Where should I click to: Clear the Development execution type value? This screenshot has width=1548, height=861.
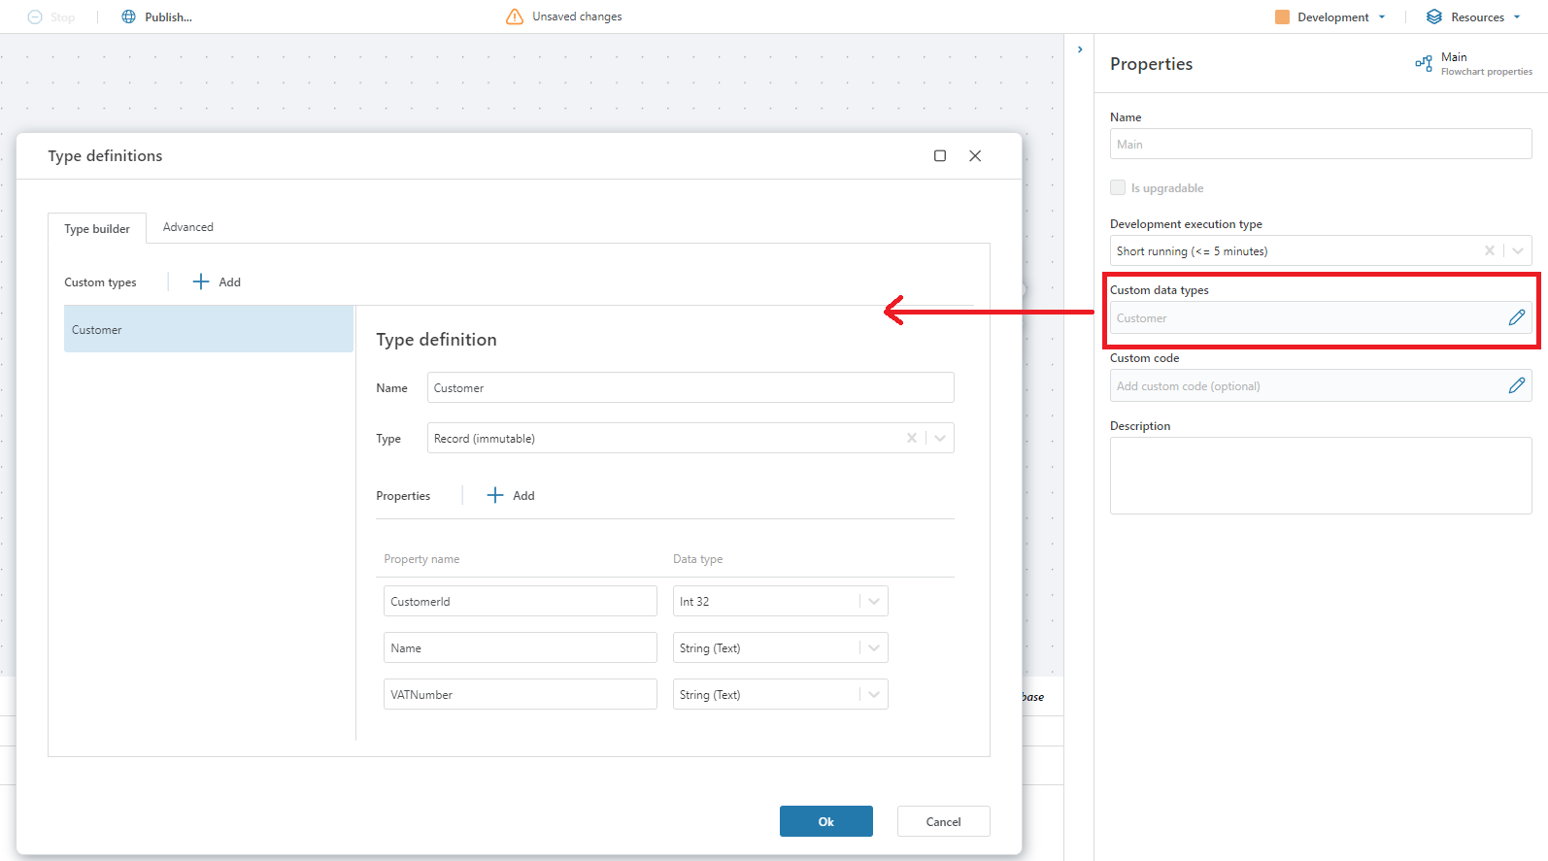(1489, 250)
